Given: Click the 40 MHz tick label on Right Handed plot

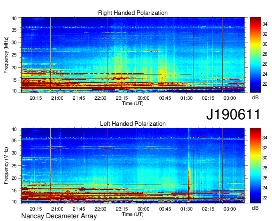Looking at the screenshot, I should click(14, 18).
